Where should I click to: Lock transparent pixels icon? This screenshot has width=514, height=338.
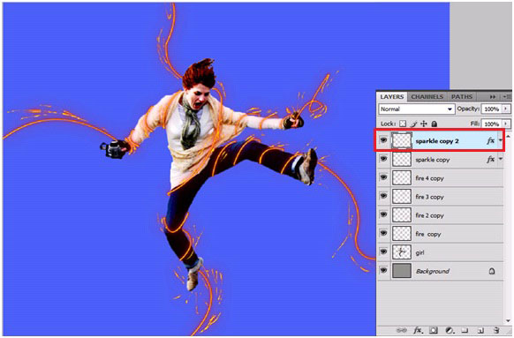403,124
